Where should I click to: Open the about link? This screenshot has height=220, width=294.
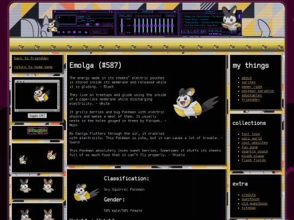click(x=247, y=78)
